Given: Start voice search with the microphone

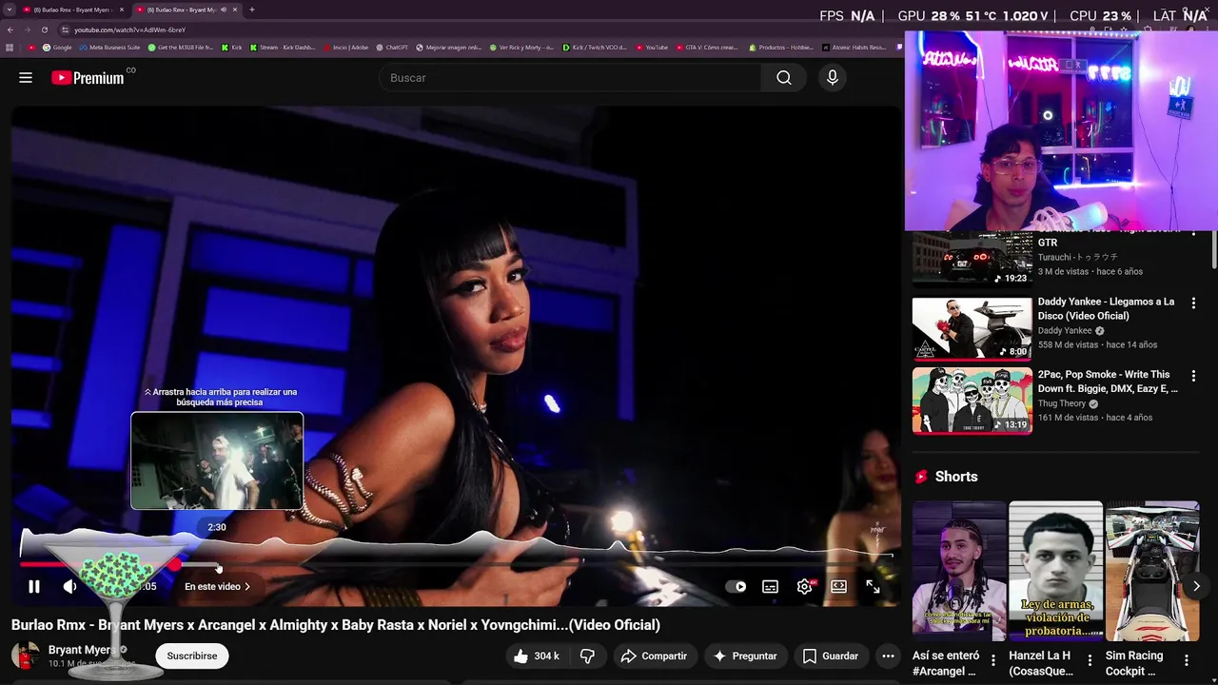Looking at the screenshot, I should [833, 78].
